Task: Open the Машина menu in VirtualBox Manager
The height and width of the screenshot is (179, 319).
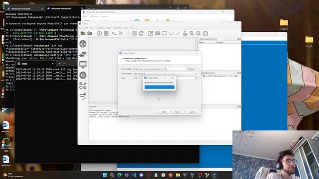Action: 94,16
